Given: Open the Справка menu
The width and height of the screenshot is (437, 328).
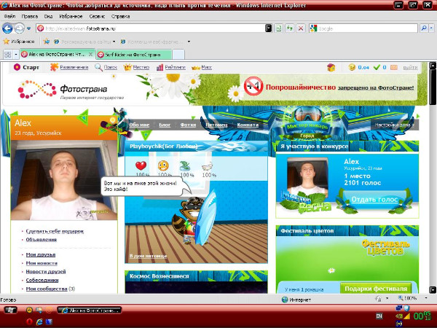Looking at the screenshot, I should [x=120, y=17].
